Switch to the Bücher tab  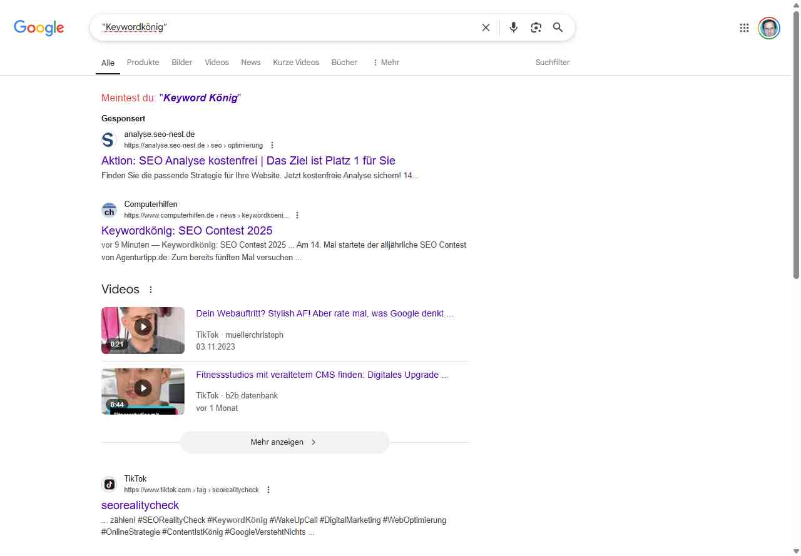(x=345, y=63)
